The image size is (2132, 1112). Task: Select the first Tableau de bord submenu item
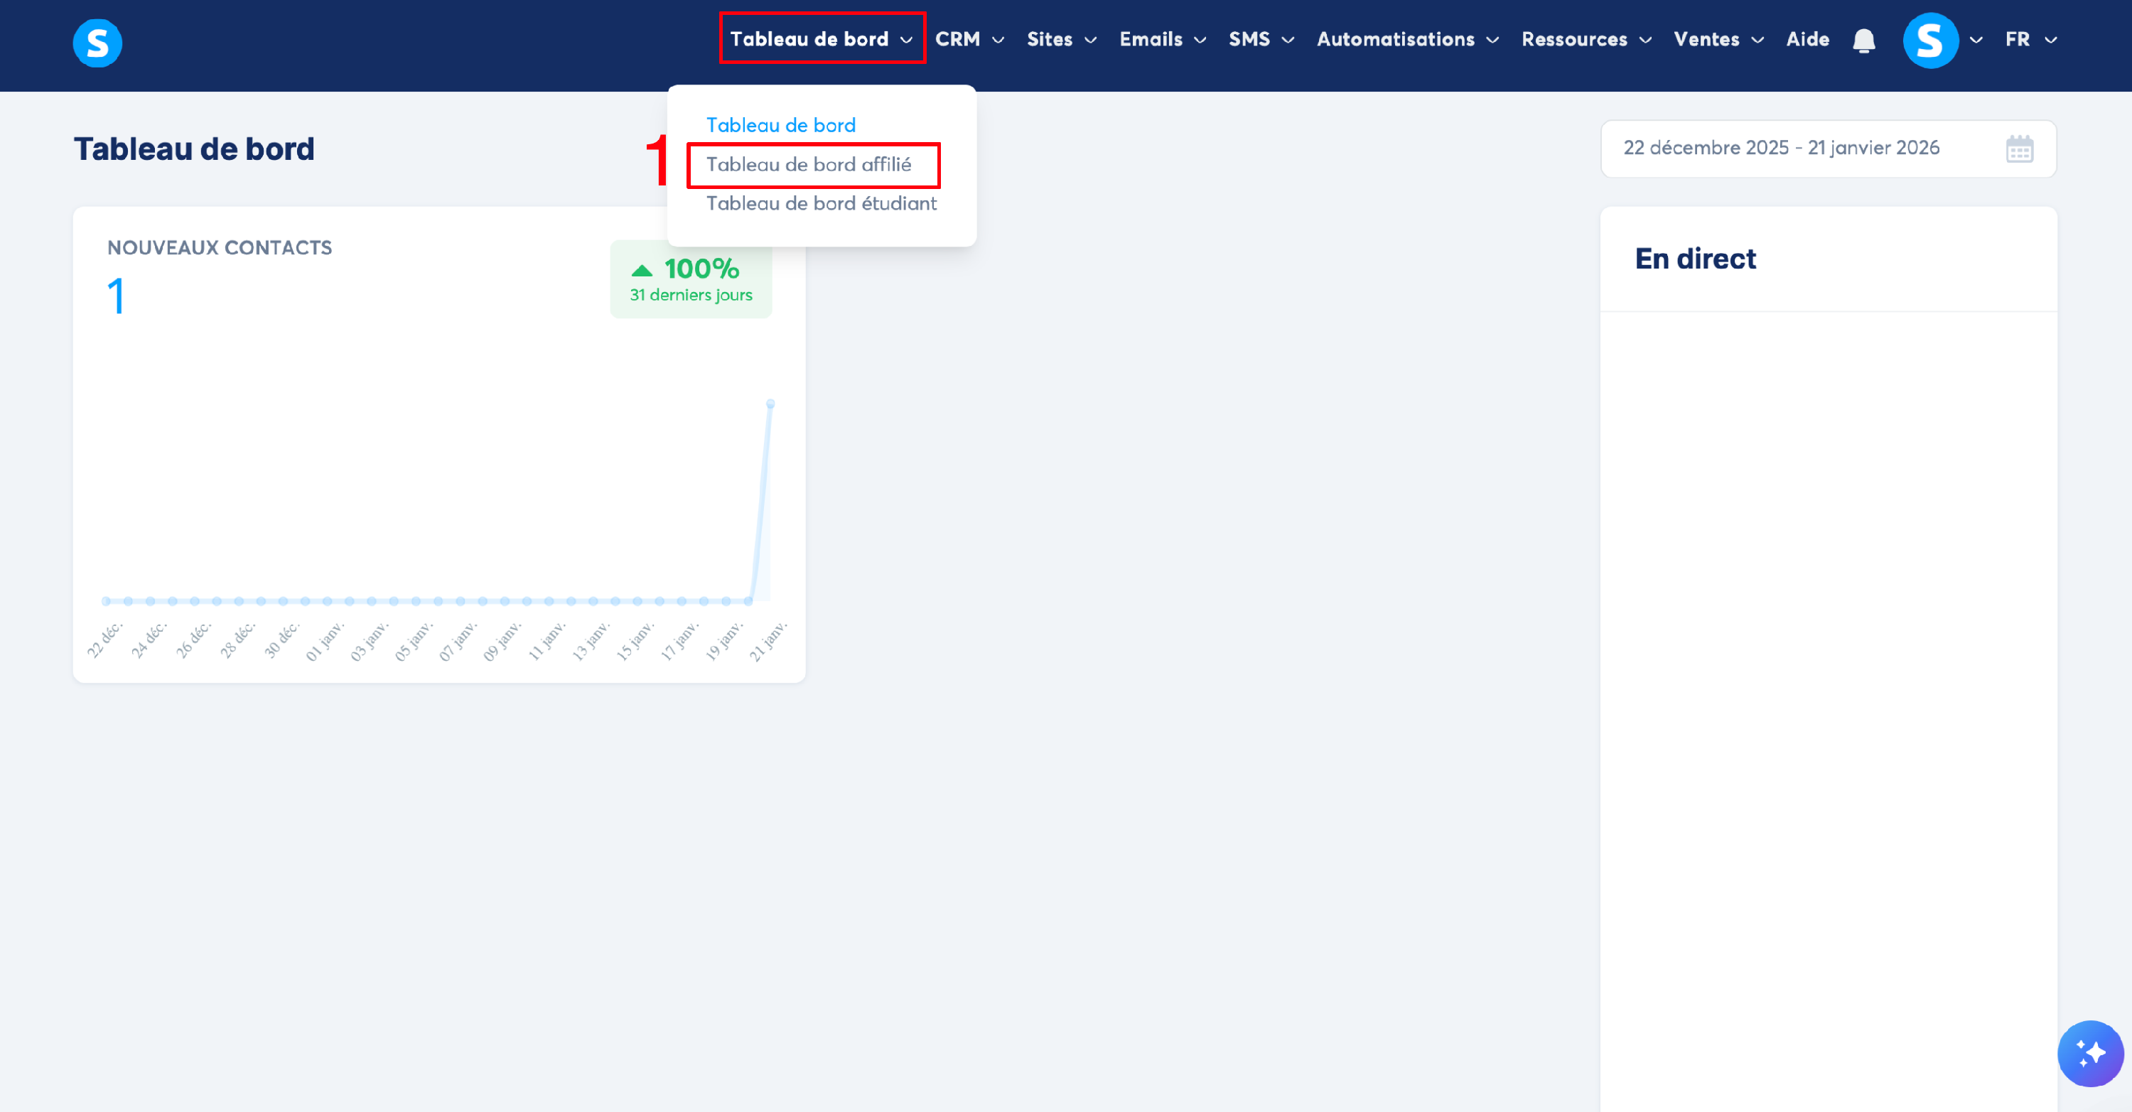point(780,125)
